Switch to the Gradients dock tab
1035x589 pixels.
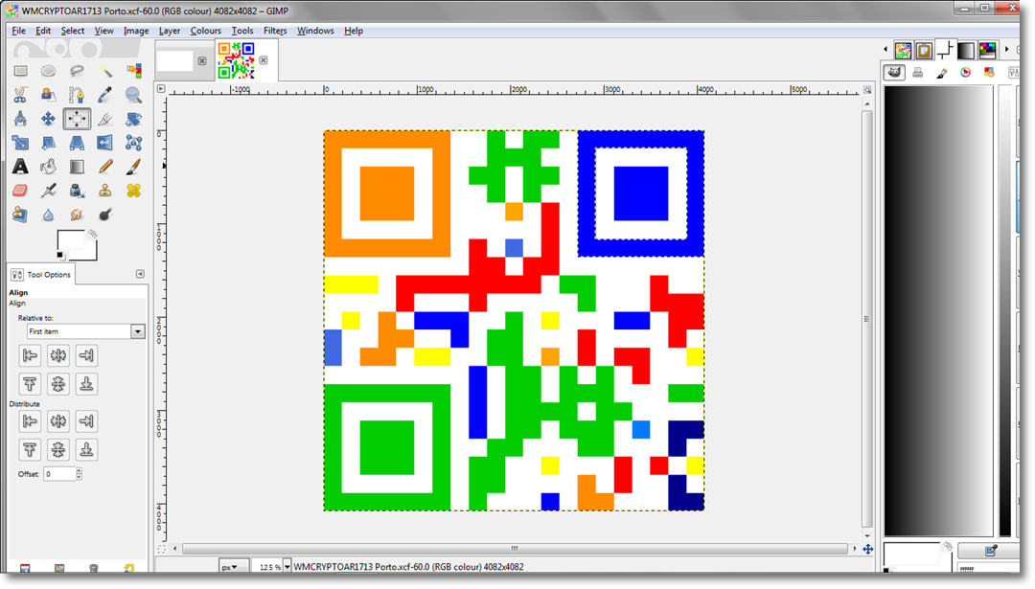[x=966, y=50]
